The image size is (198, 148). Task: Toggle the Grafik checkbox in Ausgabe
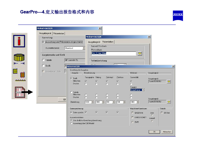click(71, 78)
